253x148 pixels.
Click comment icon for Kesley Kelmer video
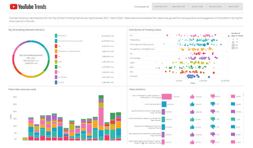(x=233, y=134)
